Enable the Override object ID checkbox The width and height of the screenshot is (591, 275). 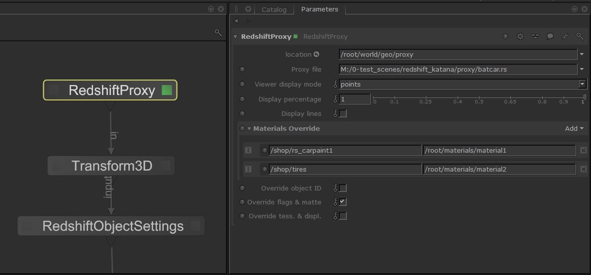pyautogui.click(x=343, y=188)
